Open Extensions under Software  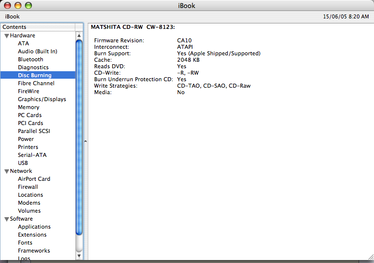(x=32, y=235)
